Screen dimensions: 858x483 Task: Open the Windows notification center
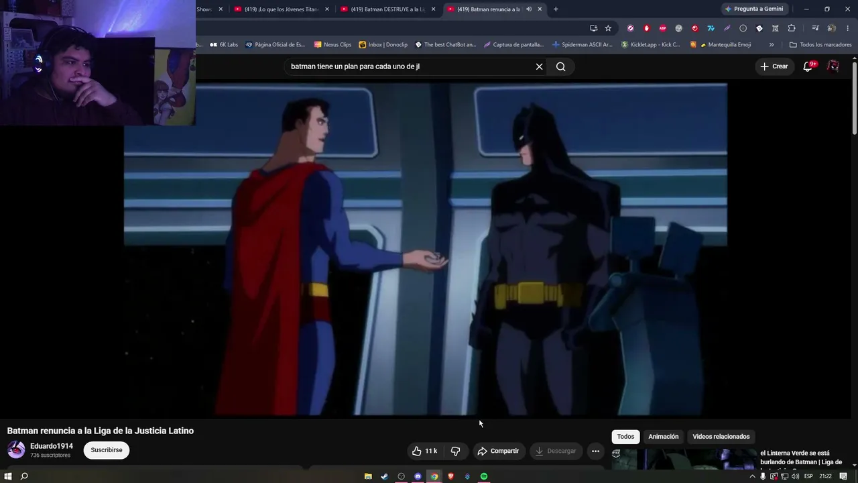pyautogui.click(x=843, y=476)
